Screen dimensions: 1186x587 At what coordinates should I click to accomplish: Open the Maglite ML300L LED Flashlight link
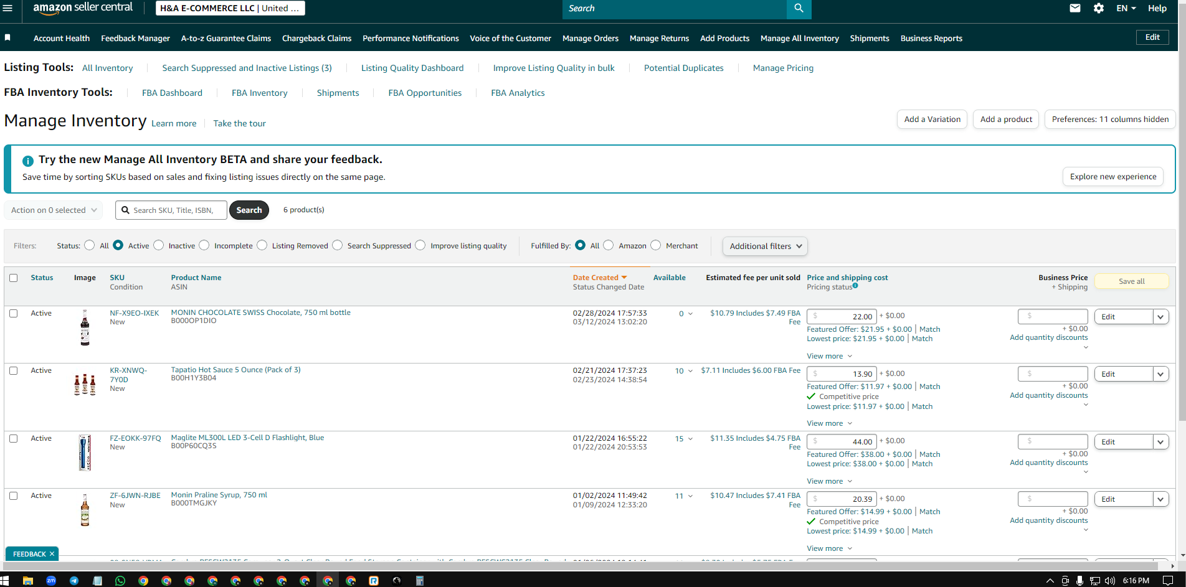click(x=247, y=438)
